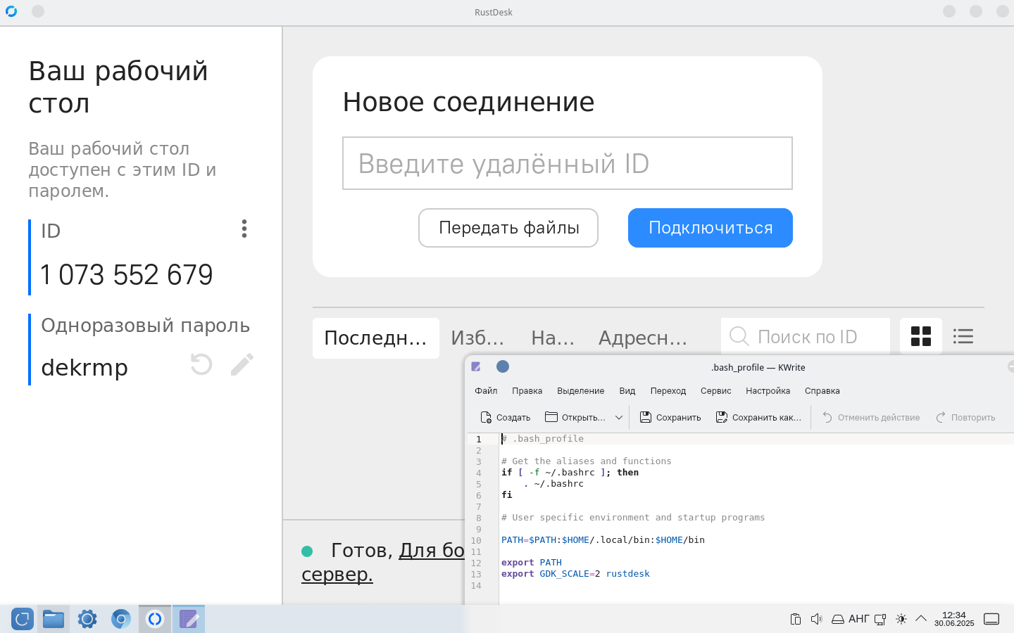Click Create new document in KWrite
The width and height of the screenshot is (1014, 633).
tap(505, 417)
